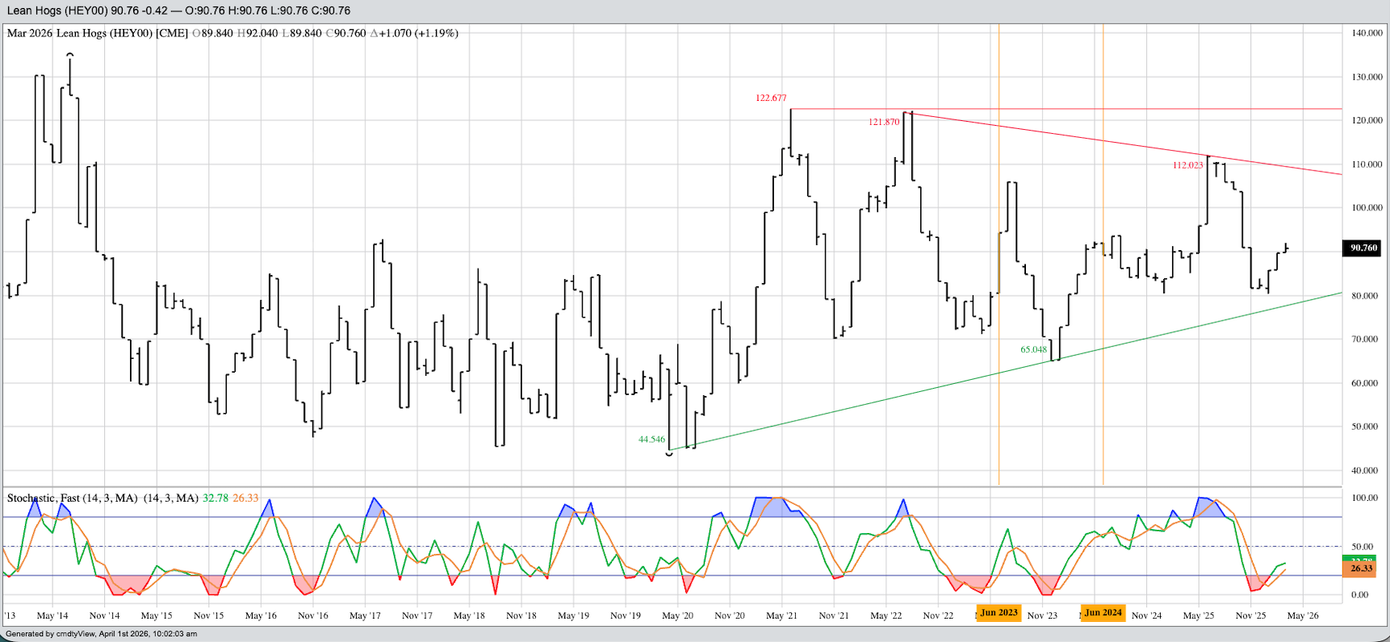Viewport: 1390px width, 642px height.
Task: Select the black 90.760 current price tag
Action: click(1363, 248)
